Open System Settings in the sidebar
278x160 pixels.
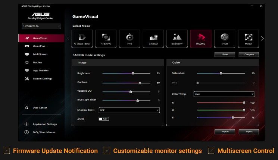[x=42, y=79]
